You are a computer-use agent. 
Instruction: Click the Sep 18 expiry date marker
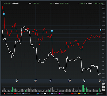click(x=84, y=81)
